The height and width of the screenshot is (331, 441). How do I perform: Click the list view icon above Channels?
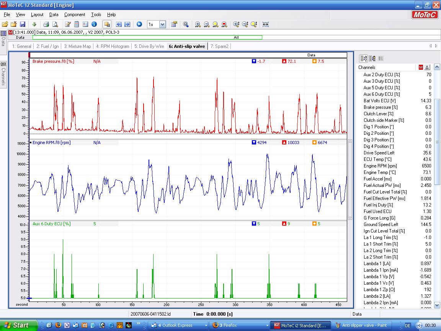(381, 59)
